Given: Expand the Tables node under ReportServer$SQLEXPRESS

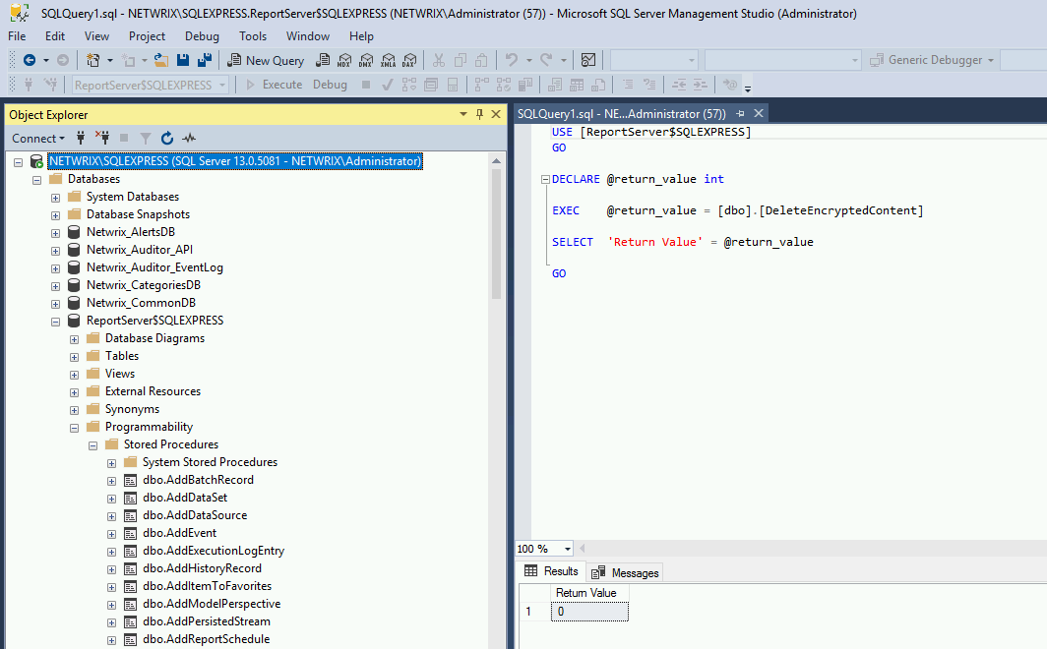Looking at the screenshot, I should [73, 355].
